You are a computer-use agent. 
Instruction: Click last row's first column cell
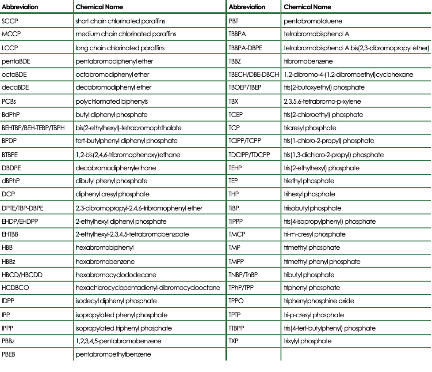coord(36,354)
